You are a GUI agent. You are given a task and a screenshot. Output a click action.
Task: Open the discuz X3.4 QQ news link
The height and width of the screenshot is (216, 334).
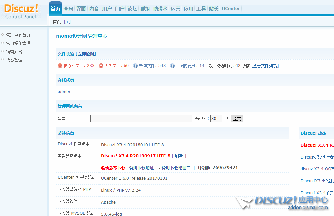[x=317, y=169]
